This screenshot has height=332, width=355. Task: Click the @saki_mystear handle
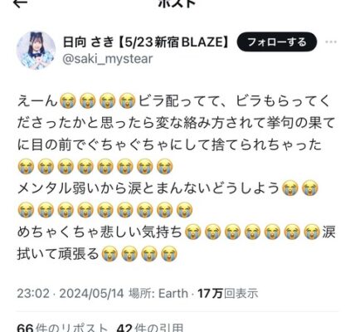click(x=108, y=59)
